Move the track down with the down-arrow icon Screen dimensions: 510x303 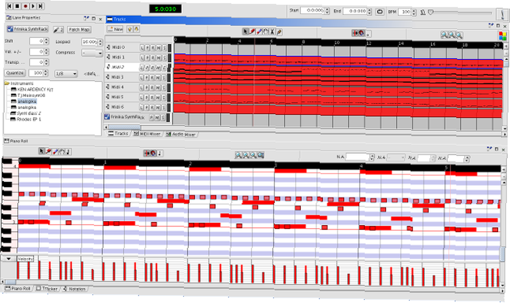coord(137,29)
